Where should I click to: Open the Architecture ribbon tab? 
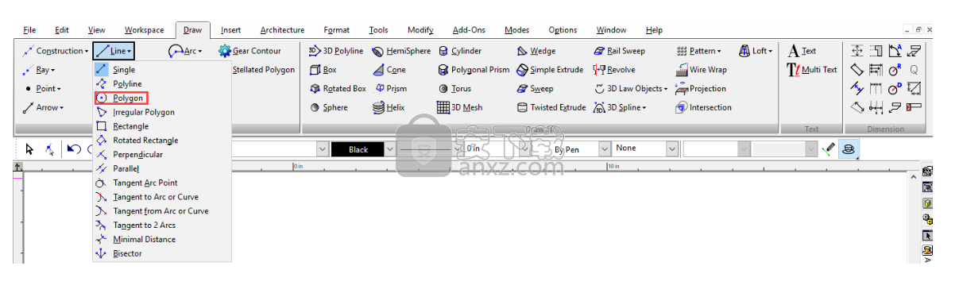pos(282,30)
